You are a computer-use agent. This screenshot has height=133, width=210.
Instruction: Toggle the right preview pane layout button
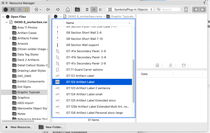click(x=202, y=9)
